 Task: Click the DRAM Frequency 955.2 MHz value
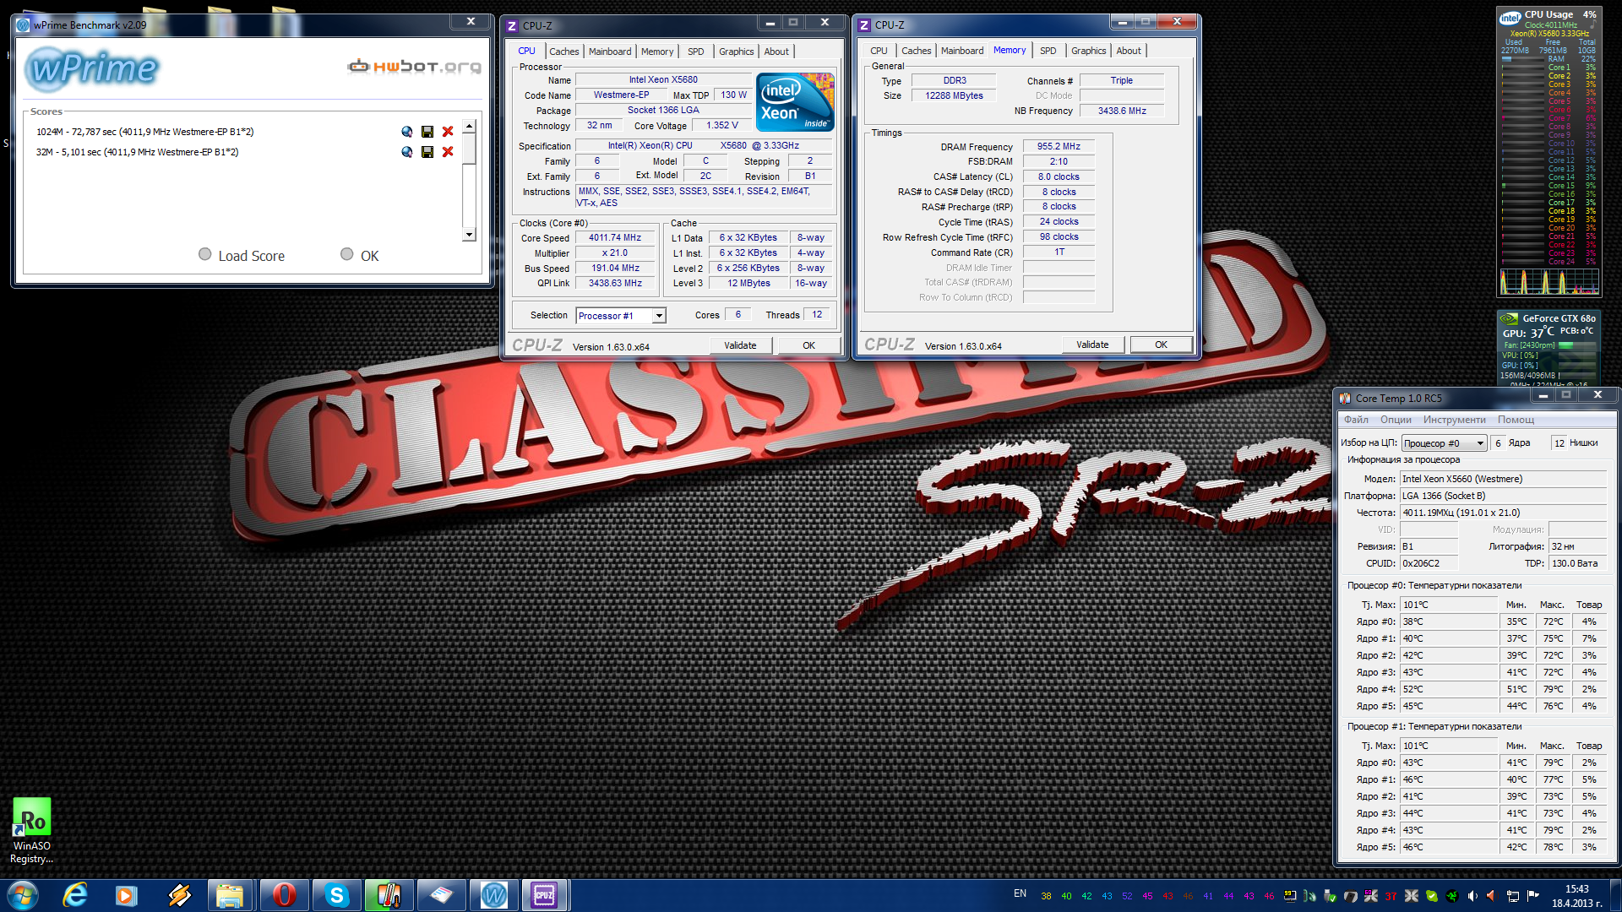(x=1059, y=146)
